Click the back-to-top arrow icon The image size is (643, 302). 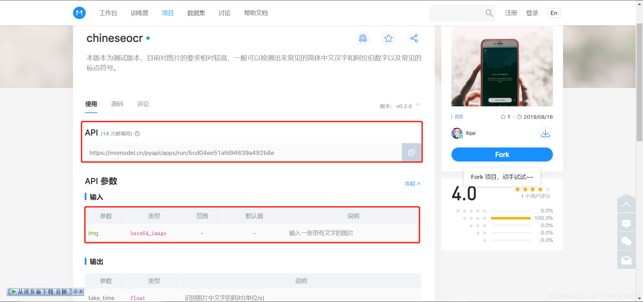[x=626, y=205]
